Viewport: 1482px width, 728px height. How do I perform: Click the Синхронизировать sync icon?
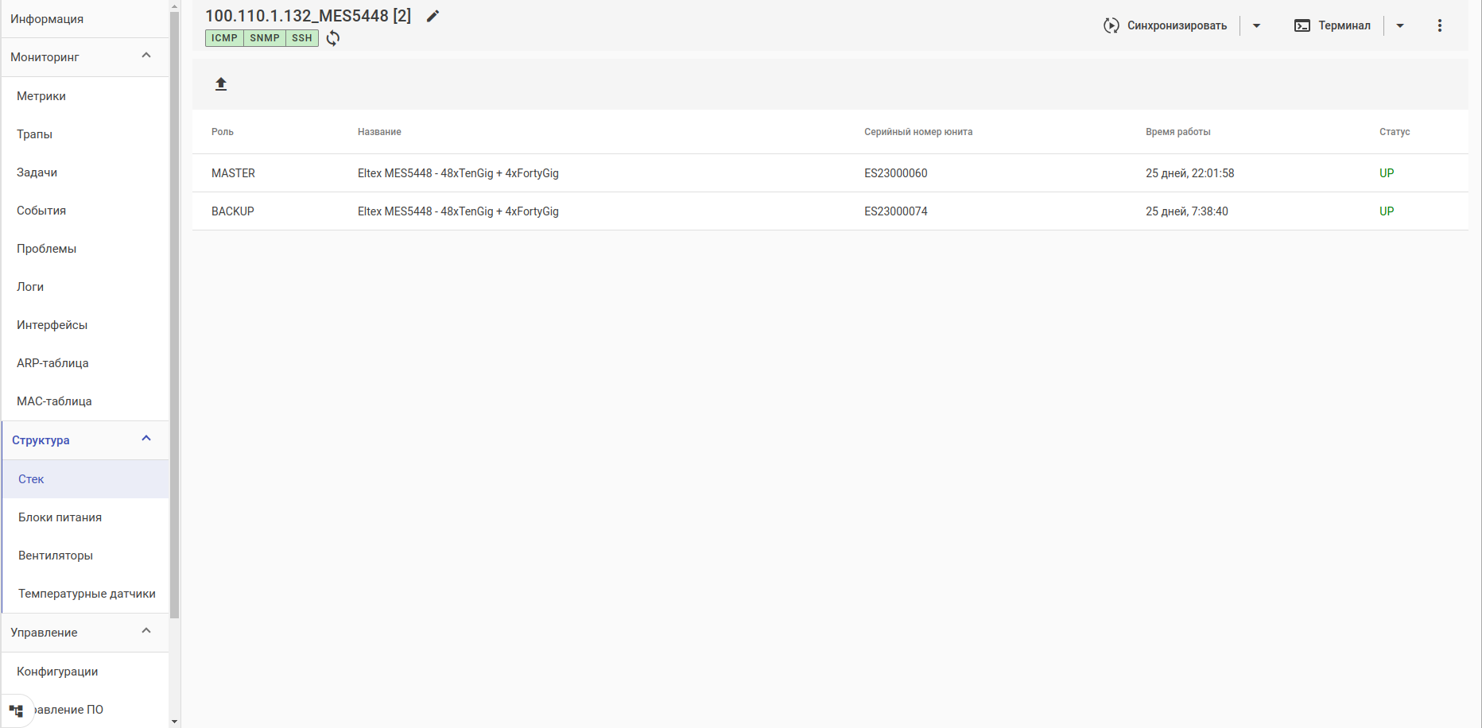coord(1111,25)
